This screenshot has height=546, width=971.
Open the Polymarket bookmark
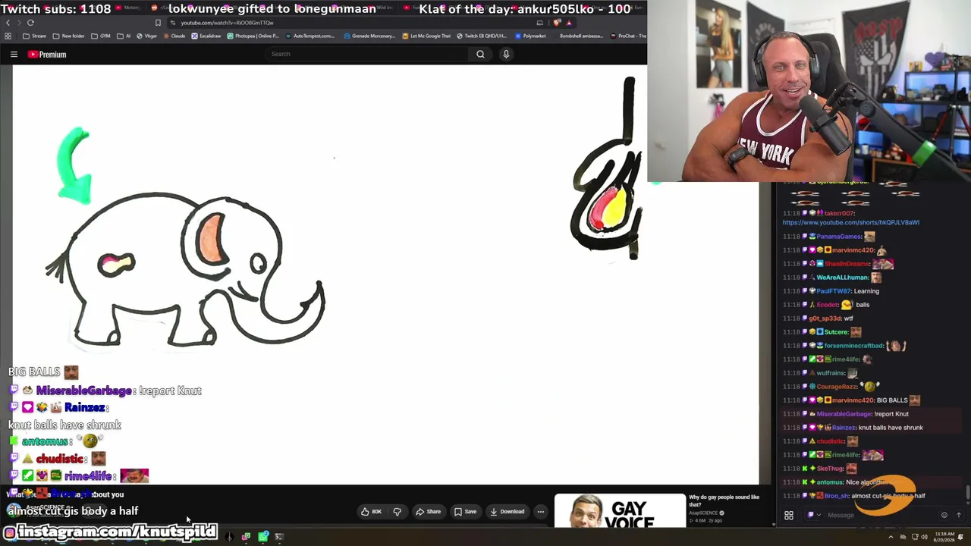[530, 36]
